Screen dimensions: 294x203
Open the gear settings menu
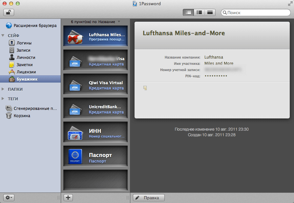(9, 197)
